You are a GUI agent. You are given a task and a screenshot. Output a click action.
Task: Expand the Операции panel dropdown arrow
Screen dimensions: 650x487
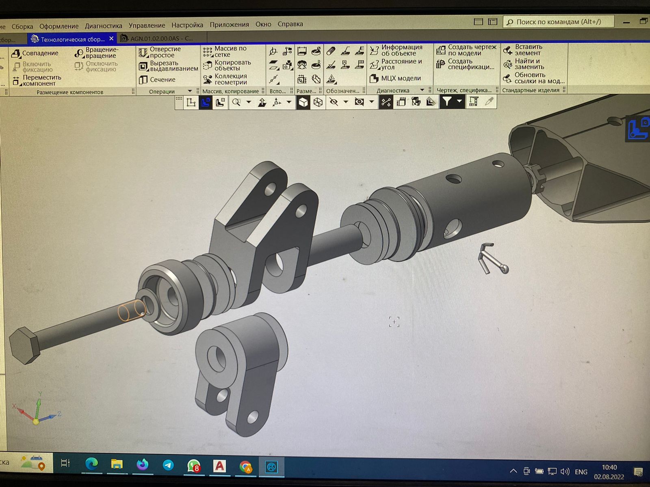pos(189,91)
